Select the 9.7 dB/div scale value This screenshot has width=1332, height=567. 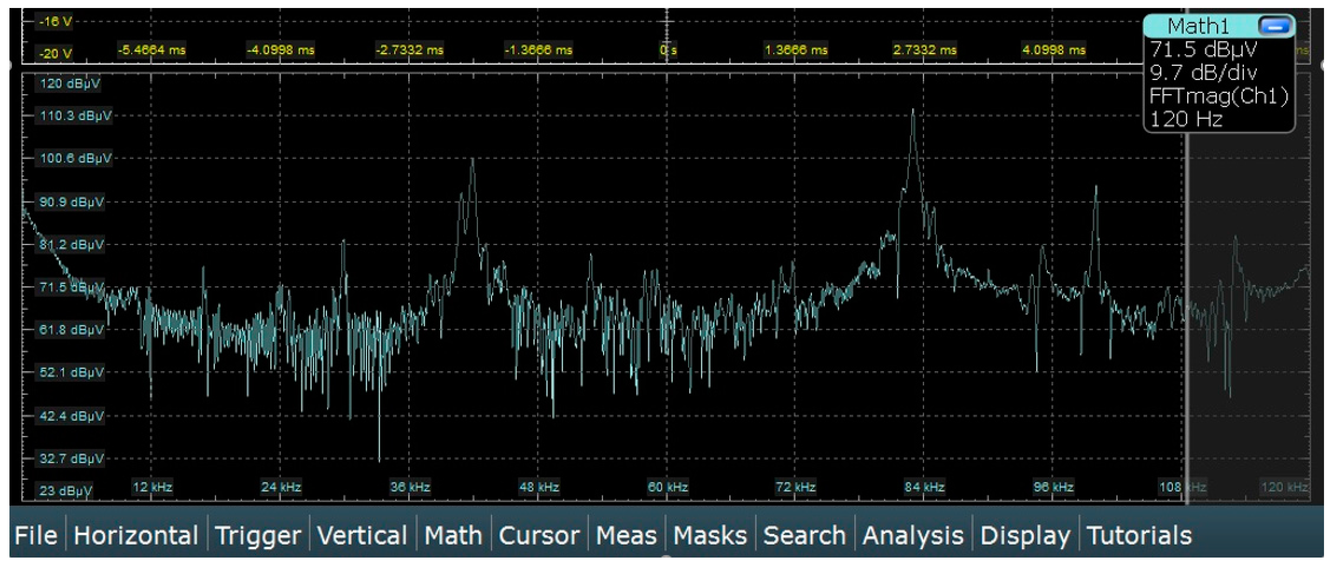[1203, 73]
